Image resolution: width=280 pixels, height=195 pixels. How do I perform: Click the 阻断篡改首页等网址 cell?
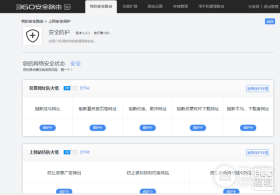pyautogui.click(x=98, y=109)
